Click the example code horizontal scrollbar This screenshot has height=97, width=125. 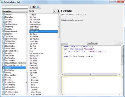(90, 75)
